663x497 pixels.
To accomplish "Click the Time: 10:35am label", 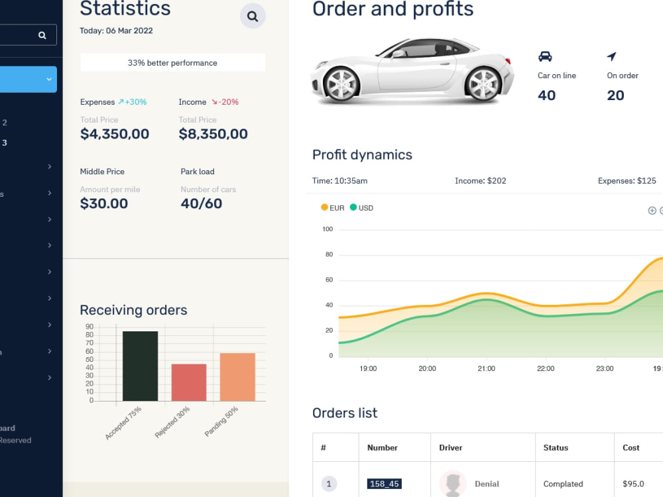I will click(340, 181).
